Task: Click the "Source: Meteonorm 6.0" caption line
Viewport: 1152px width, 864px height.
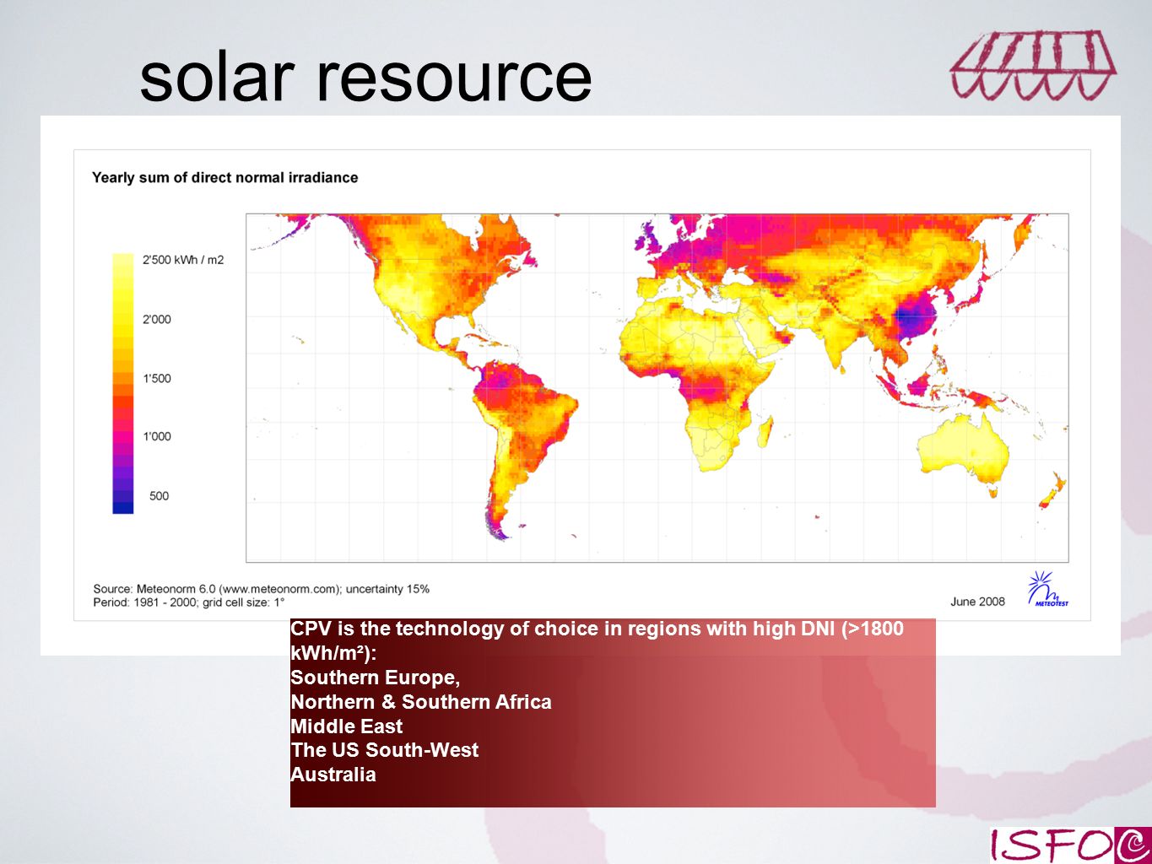Action: [x=261, y=589]
